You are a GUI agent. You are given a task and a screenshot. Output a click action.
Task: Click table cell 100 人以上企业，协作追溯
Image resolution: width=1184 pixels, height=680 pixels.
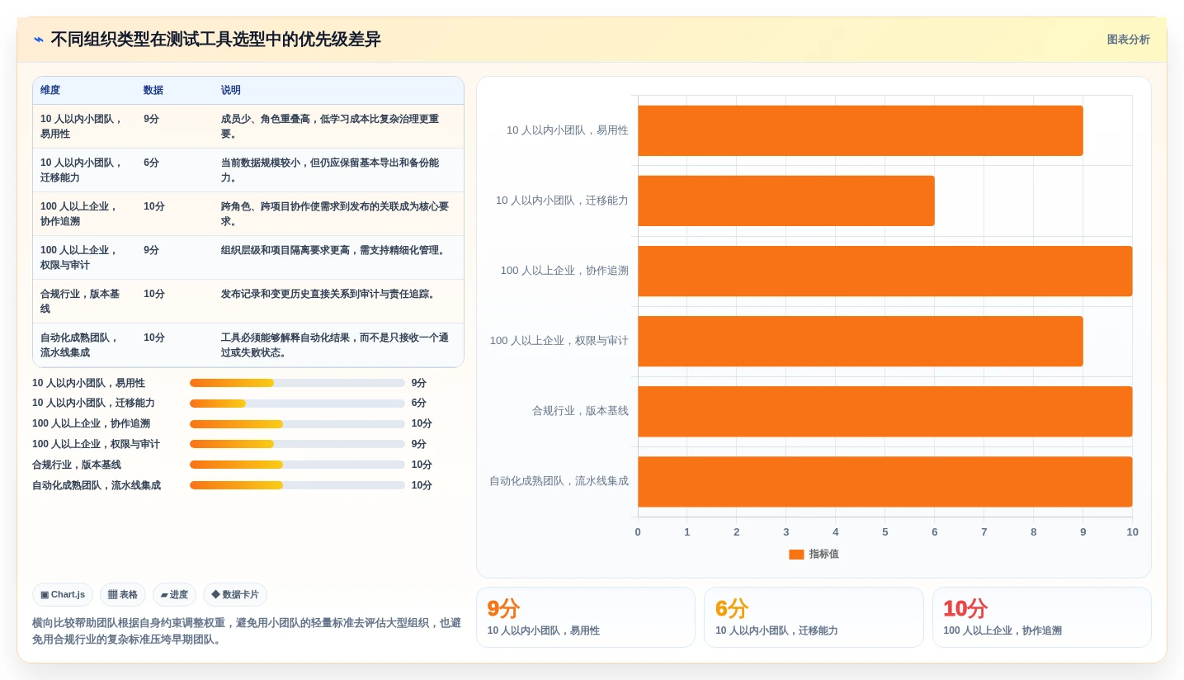(84, 214)
